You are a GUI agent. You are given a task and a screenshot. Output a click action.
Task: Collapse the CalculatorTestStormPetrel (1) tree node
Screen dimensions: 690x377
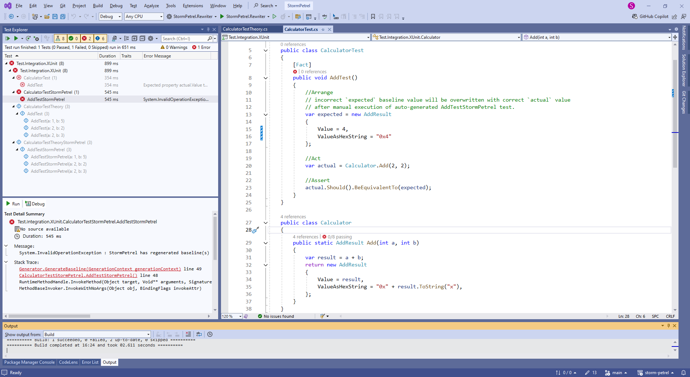(14, 92)
